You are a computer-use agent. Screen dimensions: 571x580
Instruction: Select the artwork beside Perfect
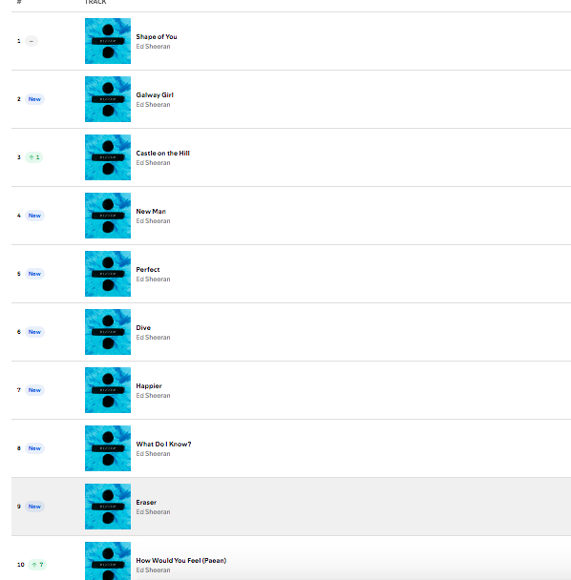[108, 274]
